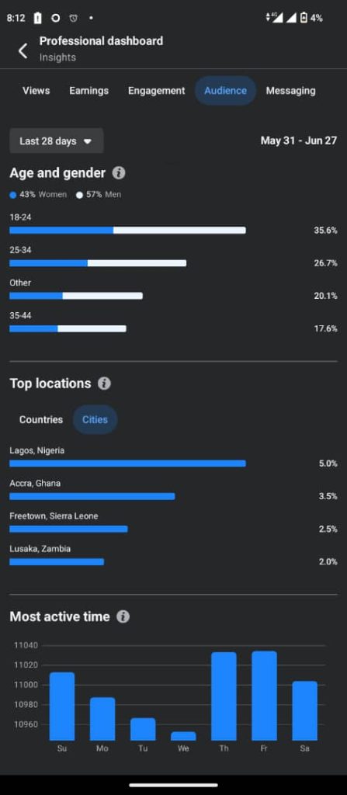Switch to the Engagement tab
The image size is (347, 795).
(x=156, y=91)
